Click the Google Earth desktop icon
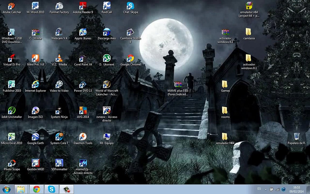 36,137
